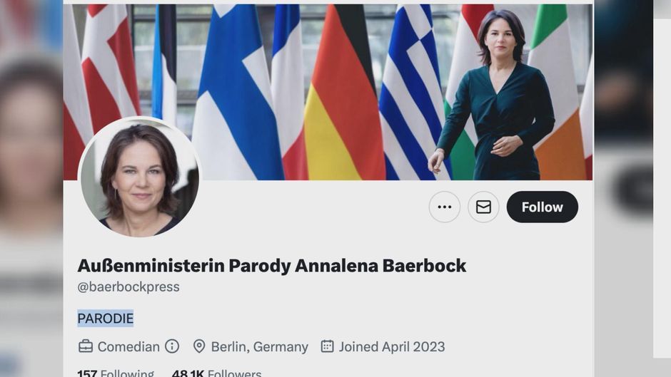Click the Berlin, Germany location text
671x377 pixels.
pos(259,346)
